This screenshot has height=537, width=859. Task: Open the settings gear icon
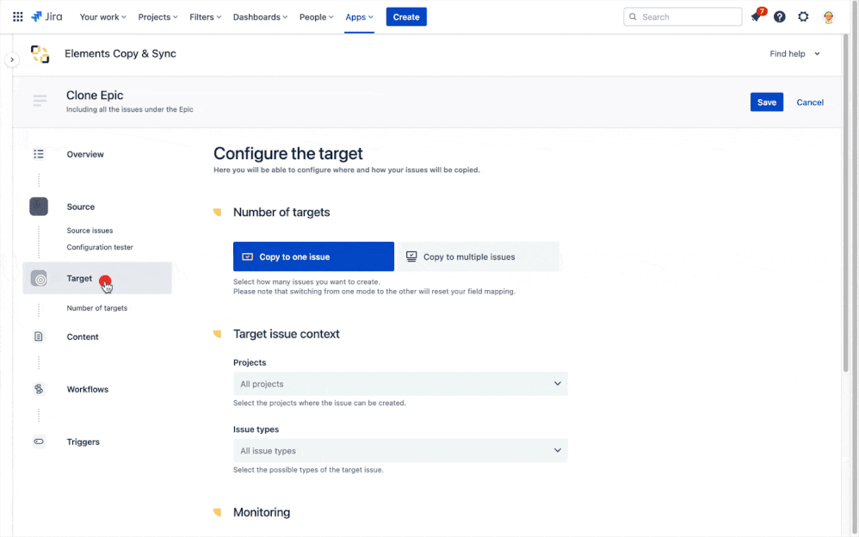(803, 17)
